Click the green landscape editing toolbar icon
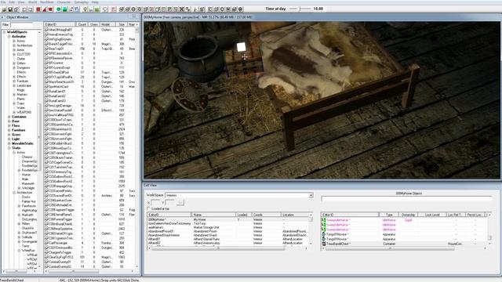 pyautogui.click(x=64, y=9)
